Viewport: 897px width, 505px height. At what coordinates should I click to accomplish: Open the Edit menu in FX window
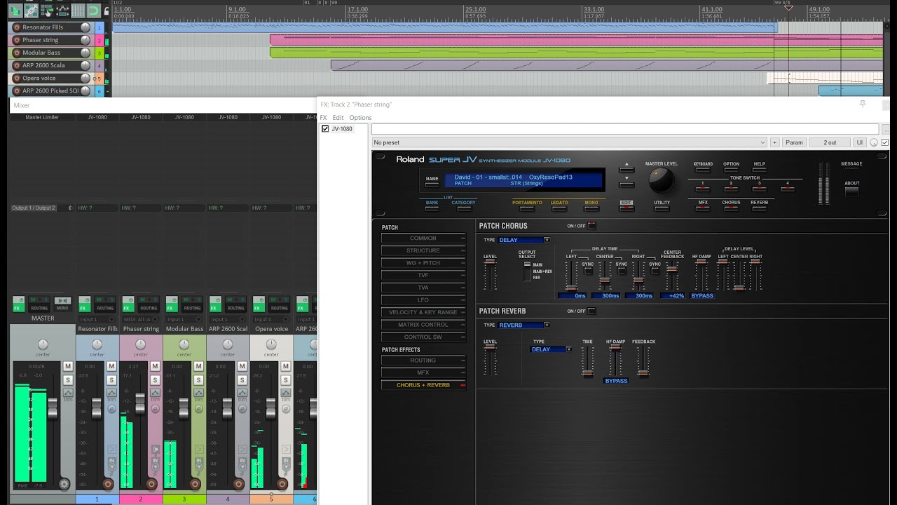pyautogui.click(x=338, y=118)
